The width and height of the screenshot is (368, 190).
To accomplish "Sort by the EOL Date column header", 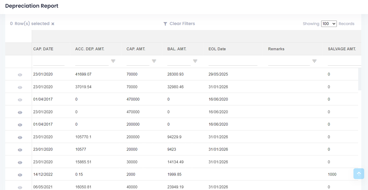I will point(217,49).
